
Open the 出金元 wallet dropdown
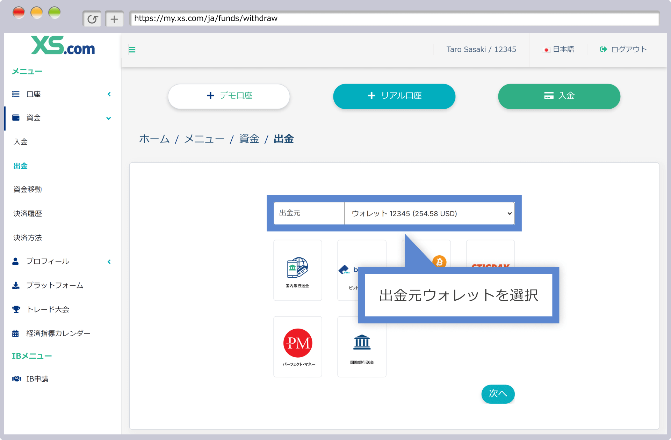point(430,213)
